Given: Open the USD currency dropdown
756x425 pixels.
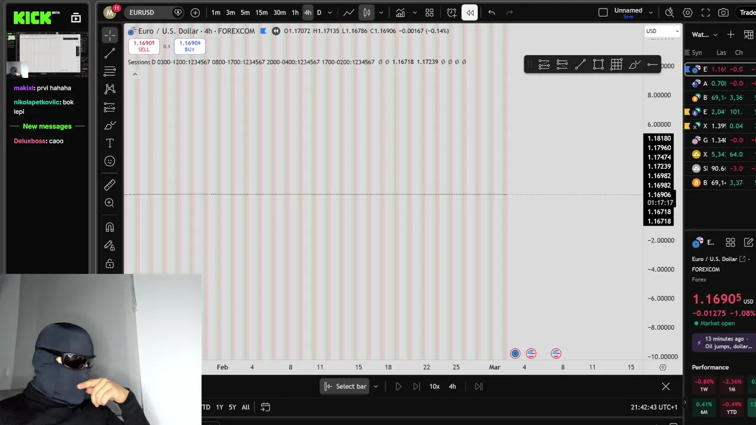Looking at the screenshot, I should 663,31.
